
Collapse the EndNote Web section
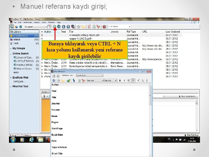(11, 78)
